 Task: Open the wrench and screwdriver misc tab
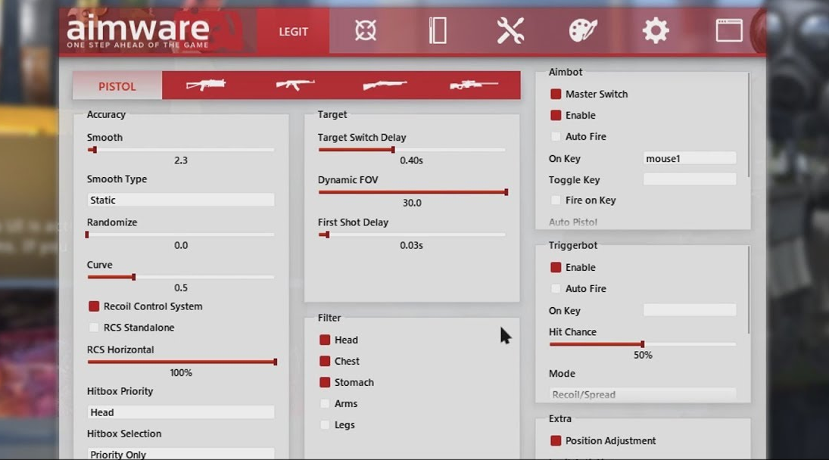point(511,30)
